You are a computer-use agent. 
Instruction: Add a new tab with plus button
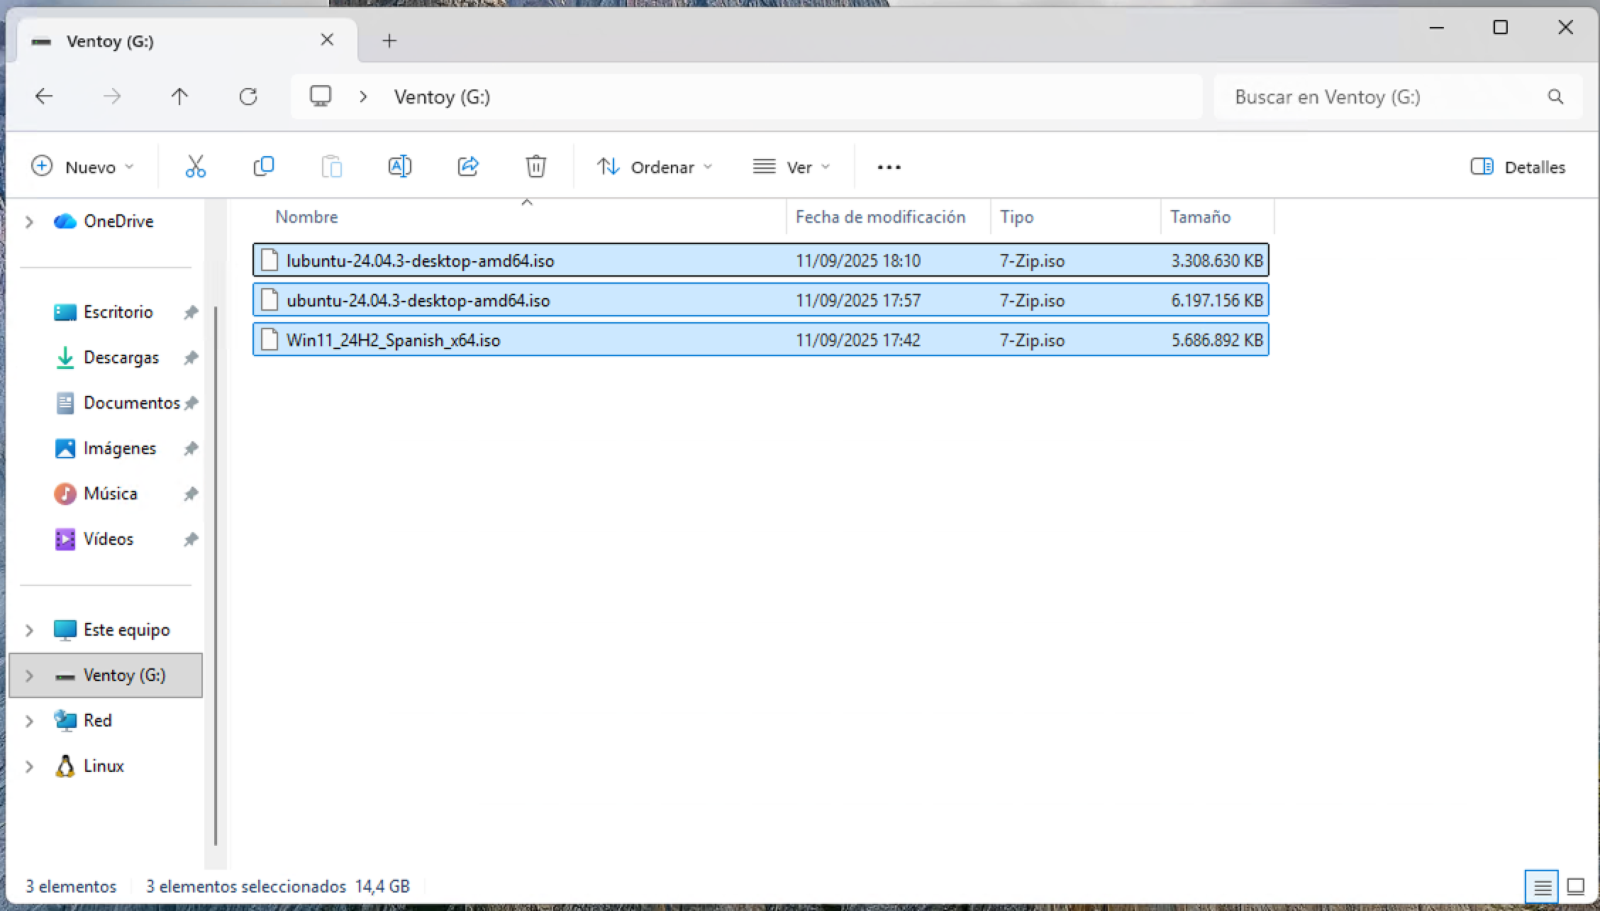coord(389,40)
